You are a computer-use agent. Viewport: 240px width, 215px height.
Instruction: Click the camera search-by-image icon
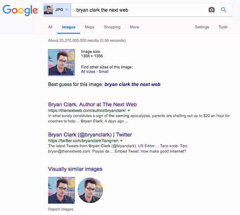click(211, 10)
